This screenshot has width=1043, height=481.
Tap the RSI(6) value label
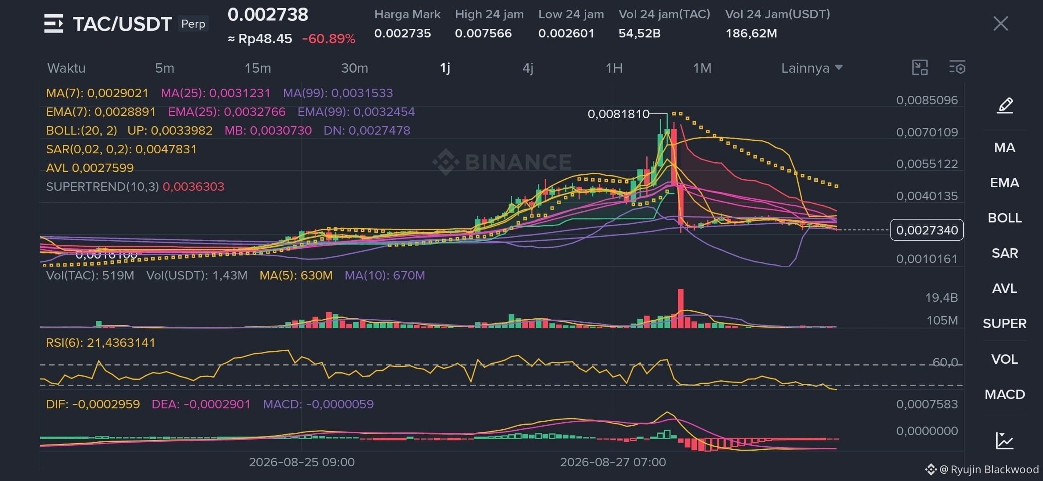tap(101, 343)
